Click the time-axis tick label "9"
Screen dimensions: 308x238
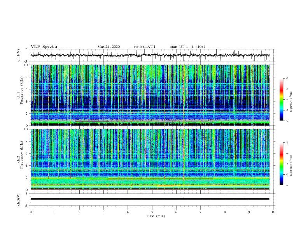[x=249, y=212]
